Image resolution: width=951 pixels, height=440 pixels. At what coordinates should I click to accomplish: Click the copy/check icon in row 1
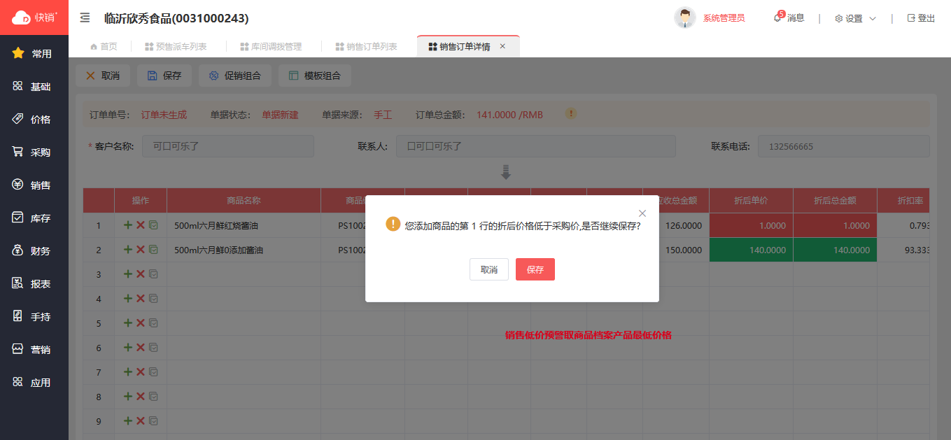(153, 225)
